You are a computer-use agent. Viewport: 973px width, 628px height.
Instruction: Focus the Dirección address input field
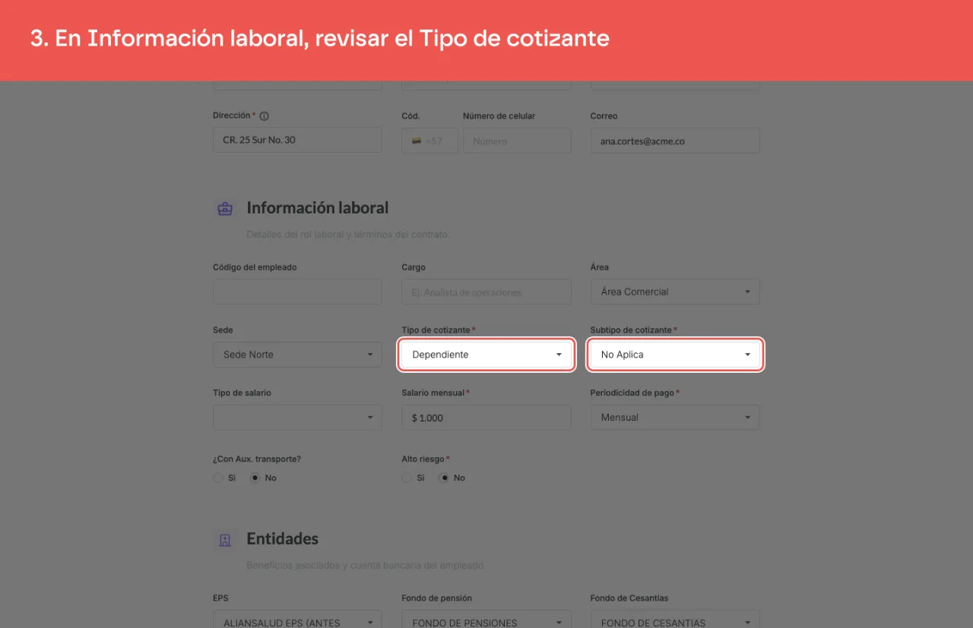pyautogui.click(x=297, y=140)
